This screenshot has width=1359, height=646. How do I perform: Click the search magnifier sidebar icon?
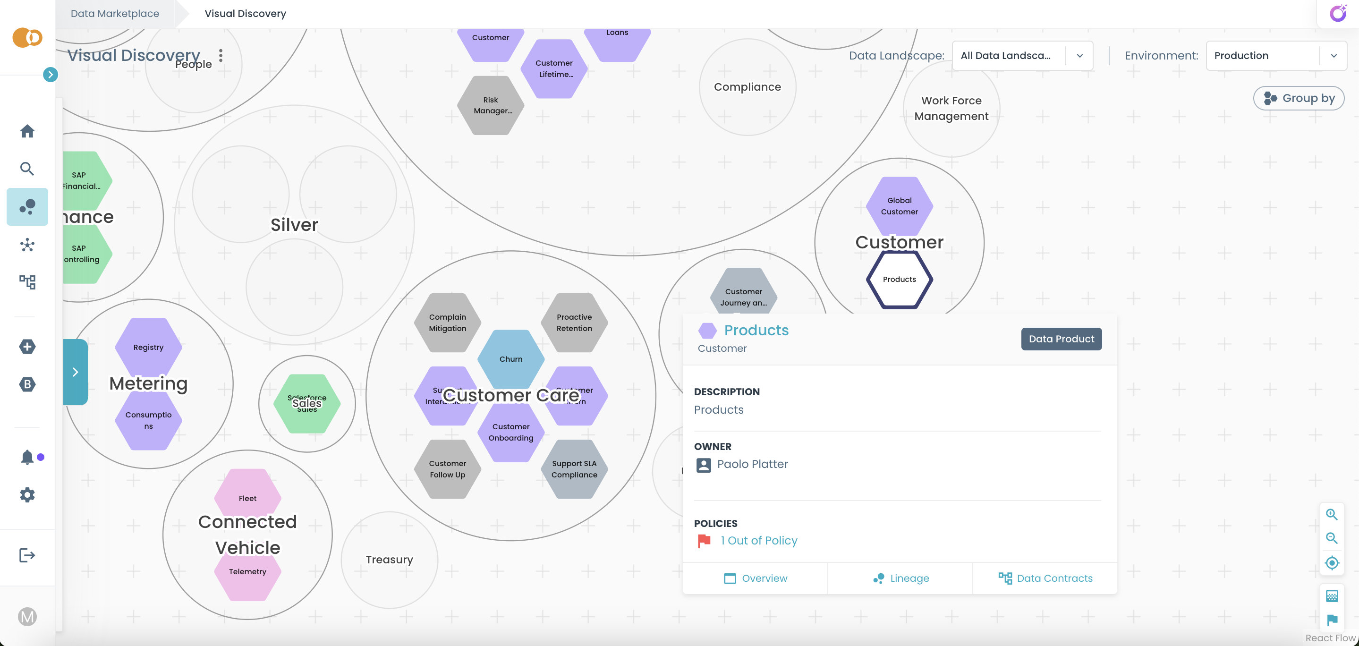(x=27, y=169)
